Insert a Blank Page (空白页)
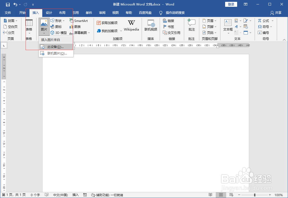 [10, 27]
